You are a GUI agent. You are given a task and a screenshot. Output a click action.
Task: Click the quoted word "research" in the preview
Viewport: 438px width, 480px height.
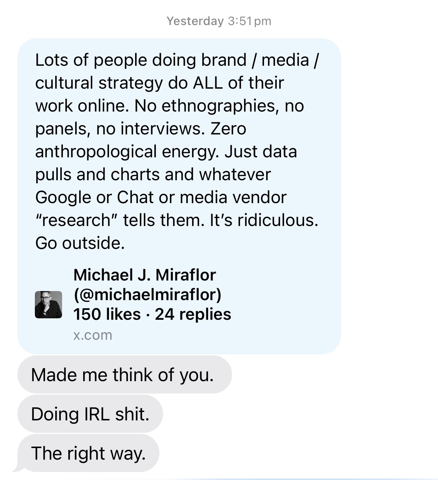click(76, 220)
